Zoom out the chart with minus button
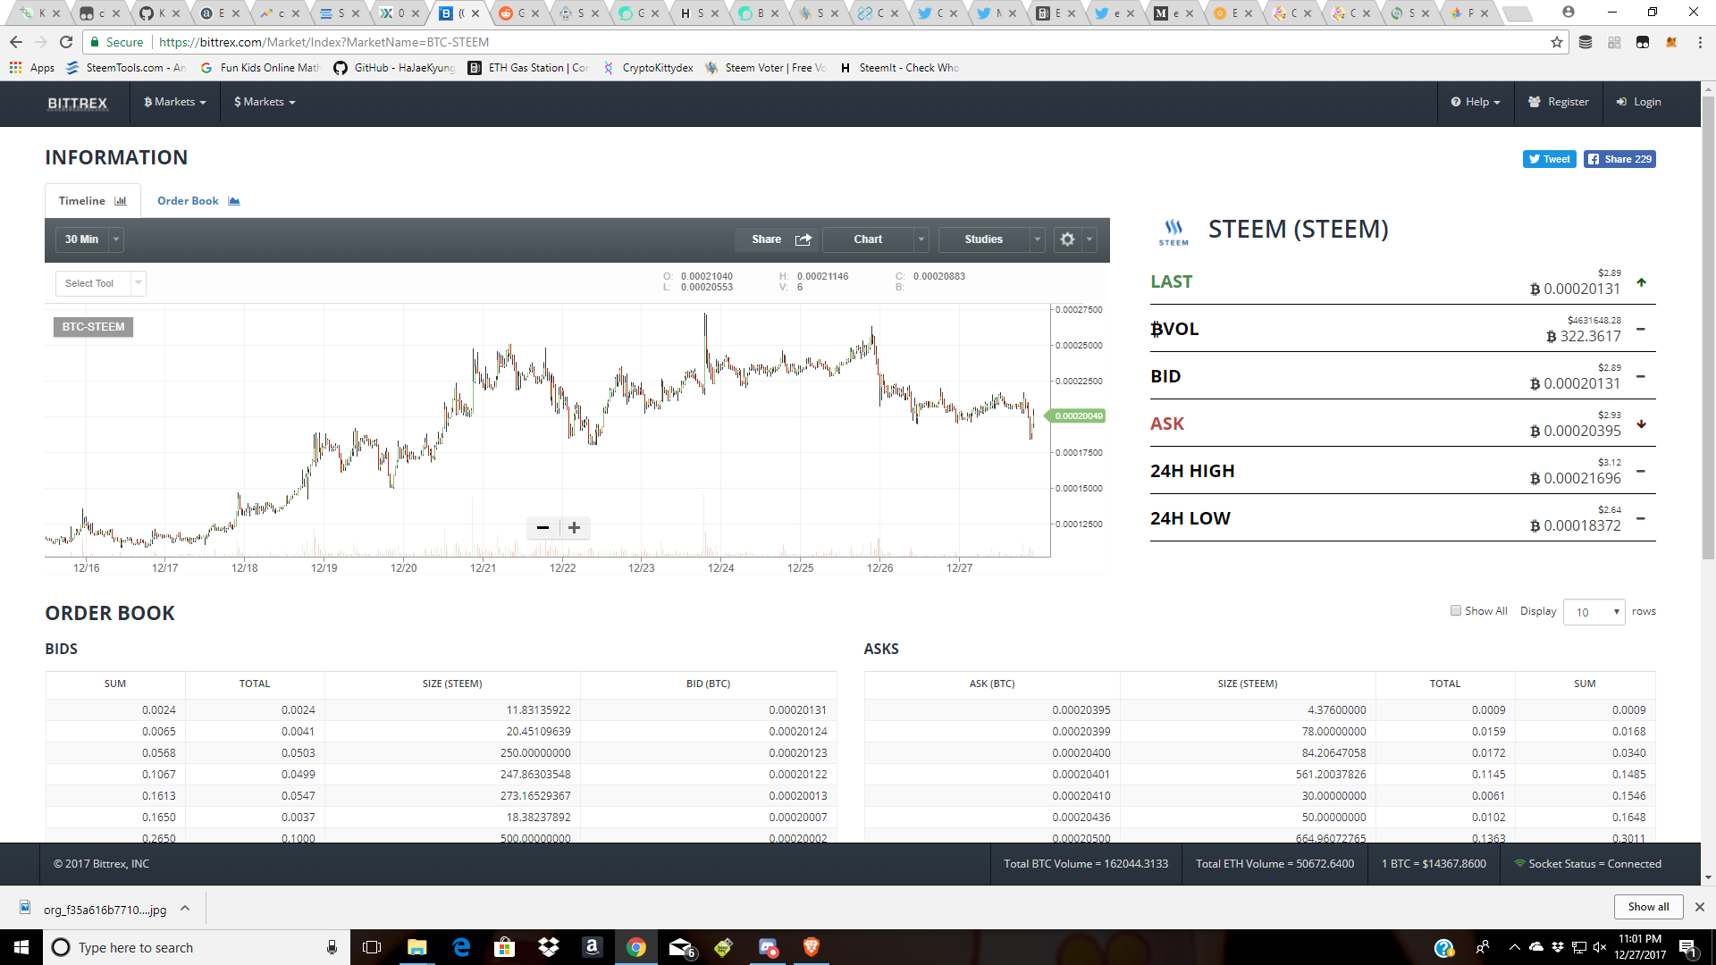Image resolution: width=1716 pixels, height=965 pixels. coord(543,528)
